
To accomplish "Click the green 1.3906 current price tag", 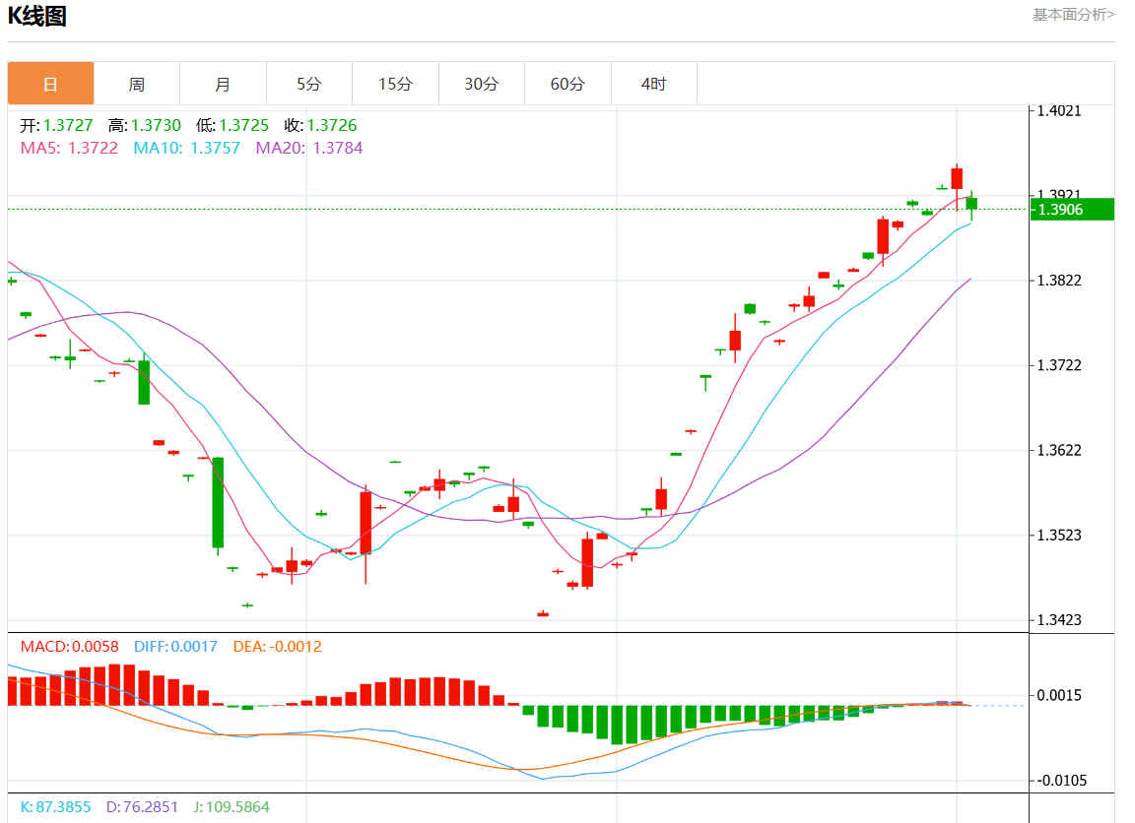I will click(x=1072, y=210).
